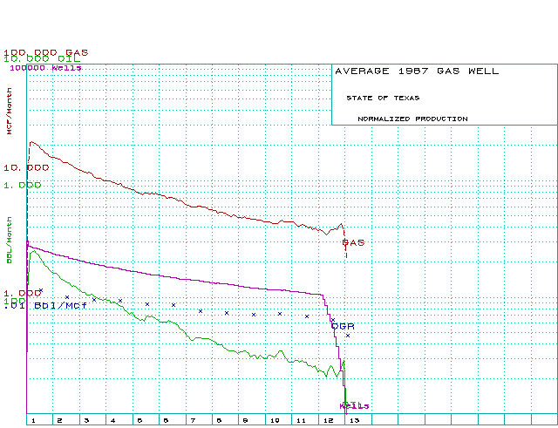
Task: Select the blue "OGR" series label
Action: pyautogui.click(x=343, y=325)
